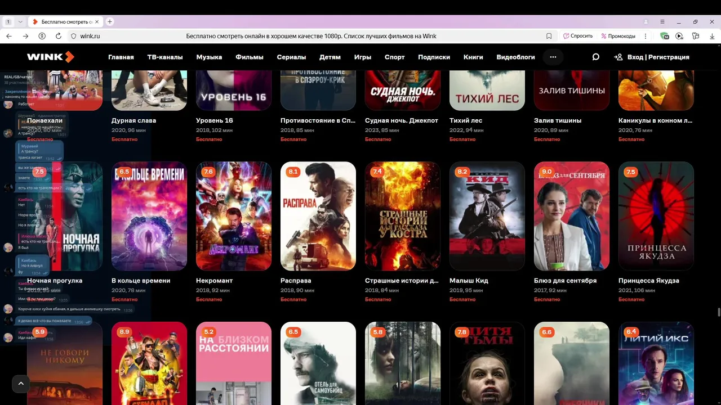
Task: Open Игры section
Action: [x=363, y=57]
